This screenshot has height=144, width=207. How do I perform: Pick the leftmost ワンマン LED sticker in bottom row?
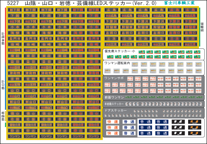tap(15, 136)
